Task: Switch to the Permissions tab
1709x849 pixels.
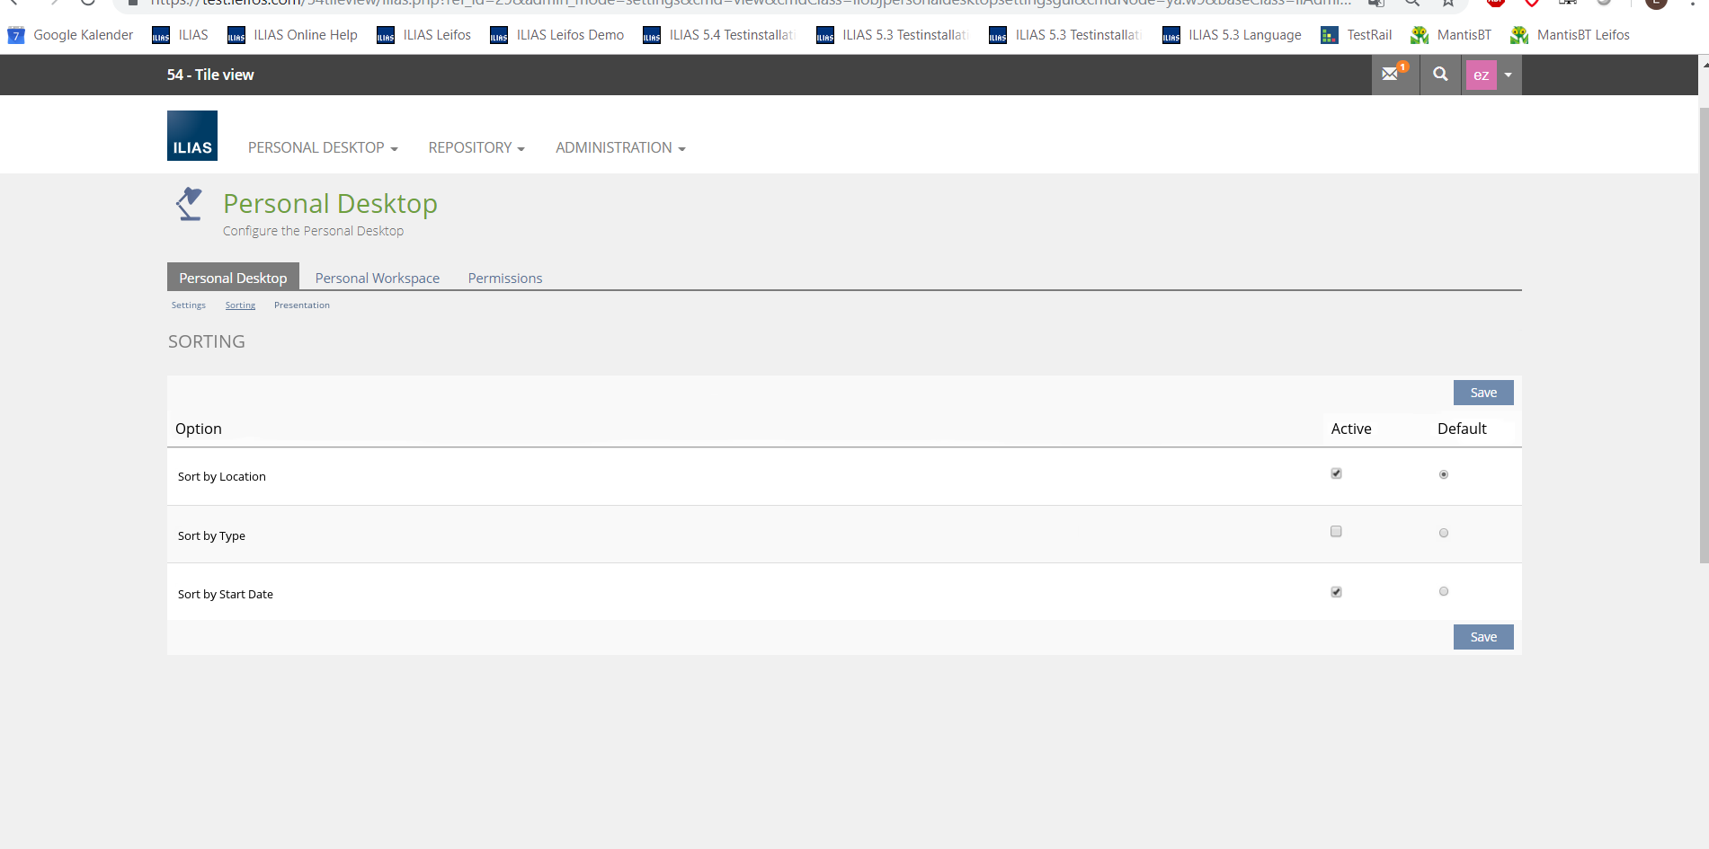Action: coord(505,279)
